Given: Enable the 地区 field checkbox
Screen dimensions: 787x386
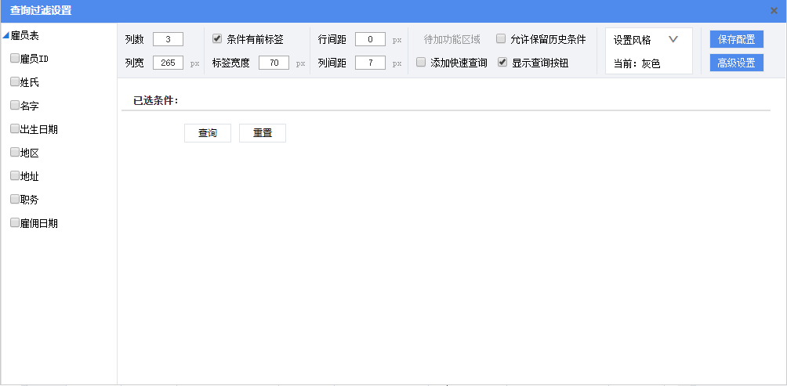Looking at the screenshot, I should click(14, 152).
